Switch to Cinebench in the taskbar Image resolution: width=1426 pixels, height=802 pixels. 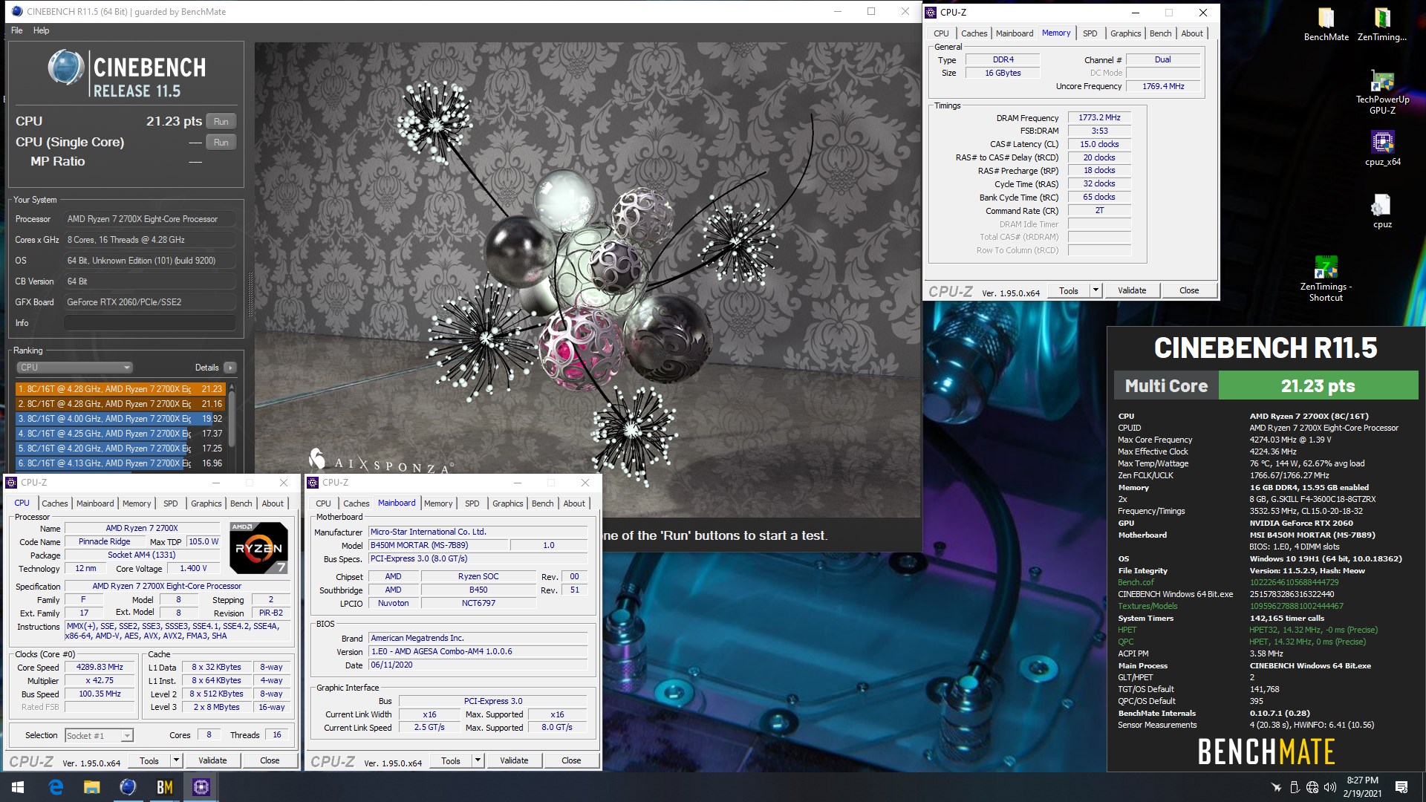[128, 787]
